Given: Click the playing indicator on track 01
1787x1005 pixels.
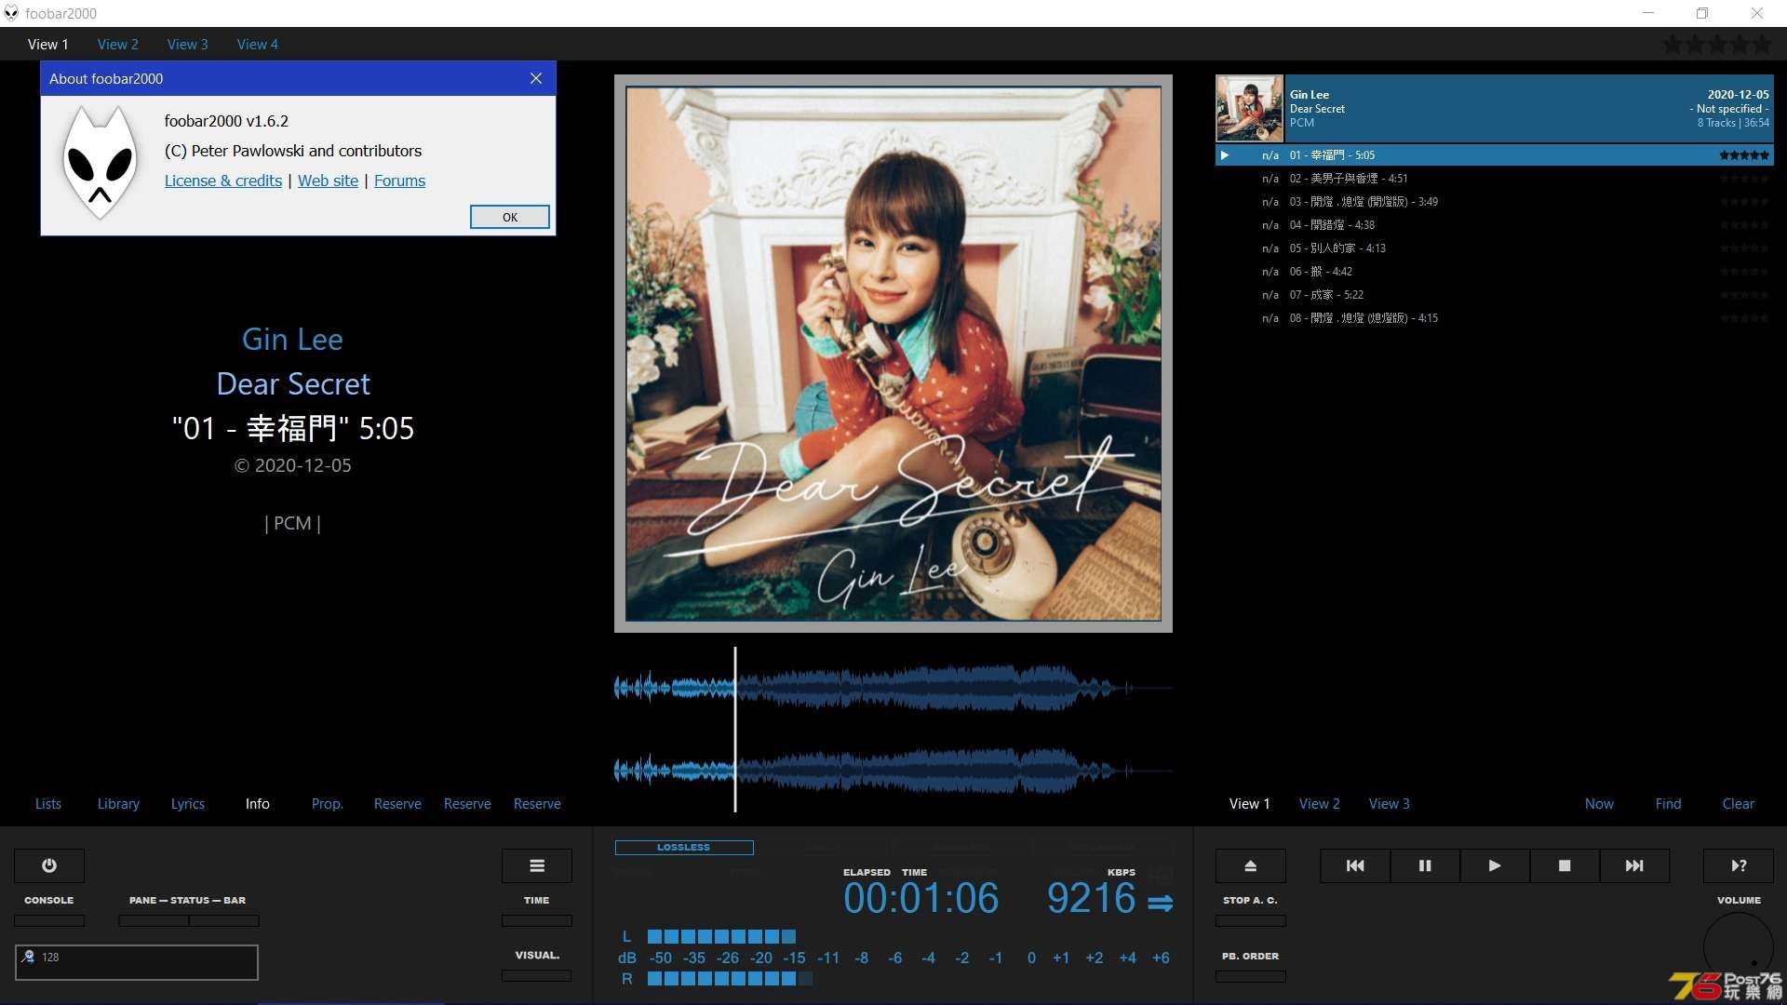Looking at the screenshot, I should (x=1225, y=155).
